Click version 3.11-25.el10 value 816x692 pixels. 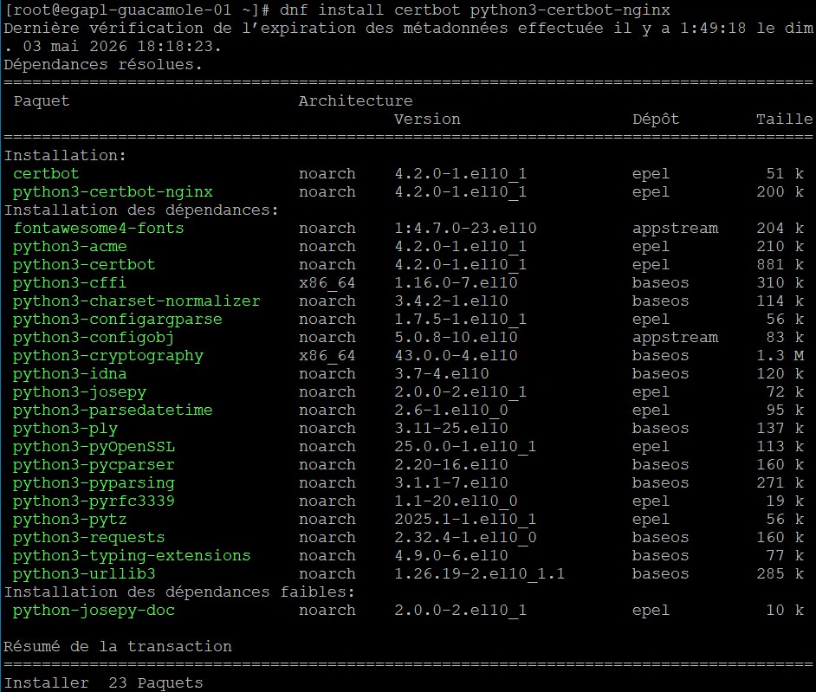coord(451,429)
